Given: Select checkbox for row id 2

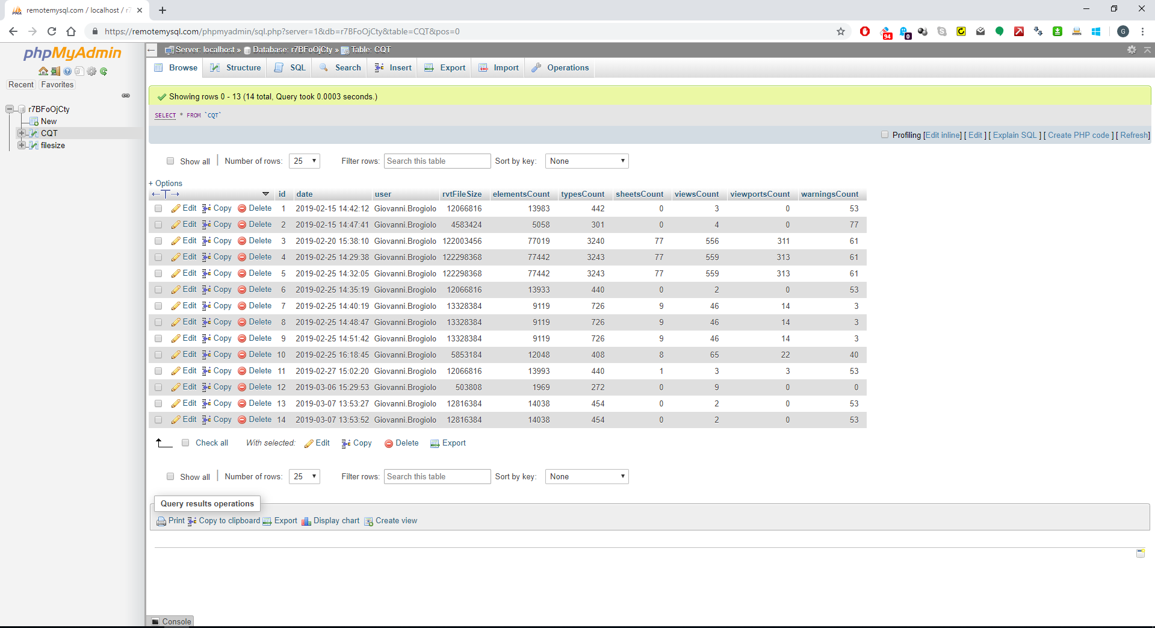Looking at the screenshot, I should pyautogui.click(x=158, y=225).
